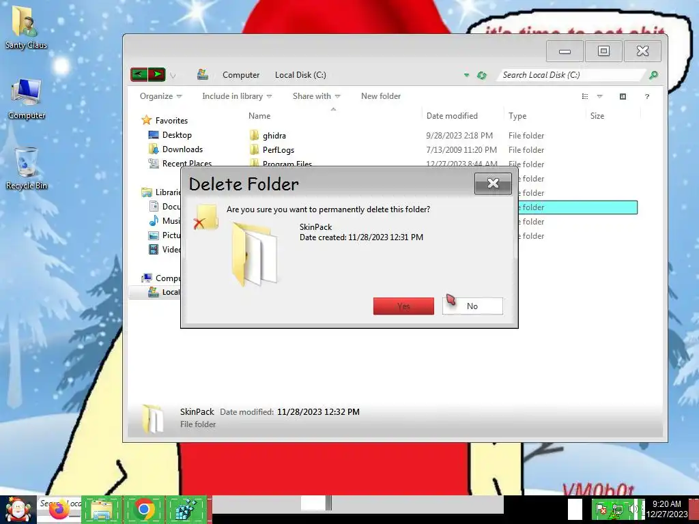699x524 pixels.
Task: Minimize the Explorer window
Action: pyautogui.click(x=565, y=51)
